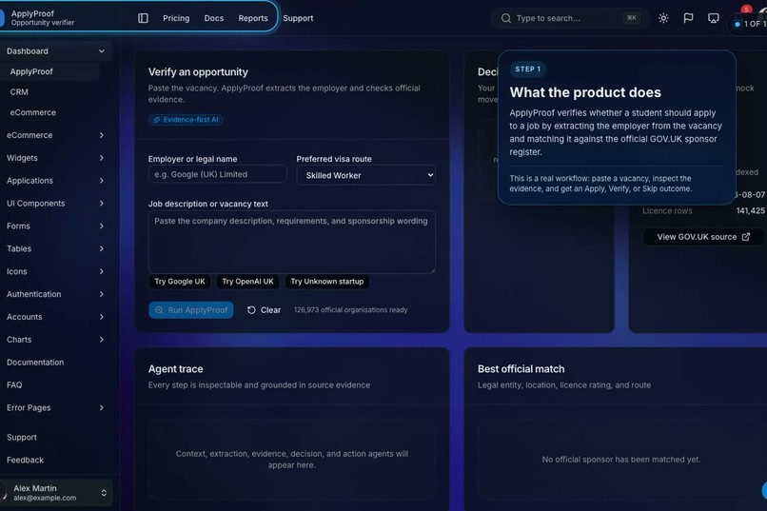The width and height of the screenshot is (767, 511).
Task: Expand the Widgets sidebar group
Action: (x=56, y=158)
